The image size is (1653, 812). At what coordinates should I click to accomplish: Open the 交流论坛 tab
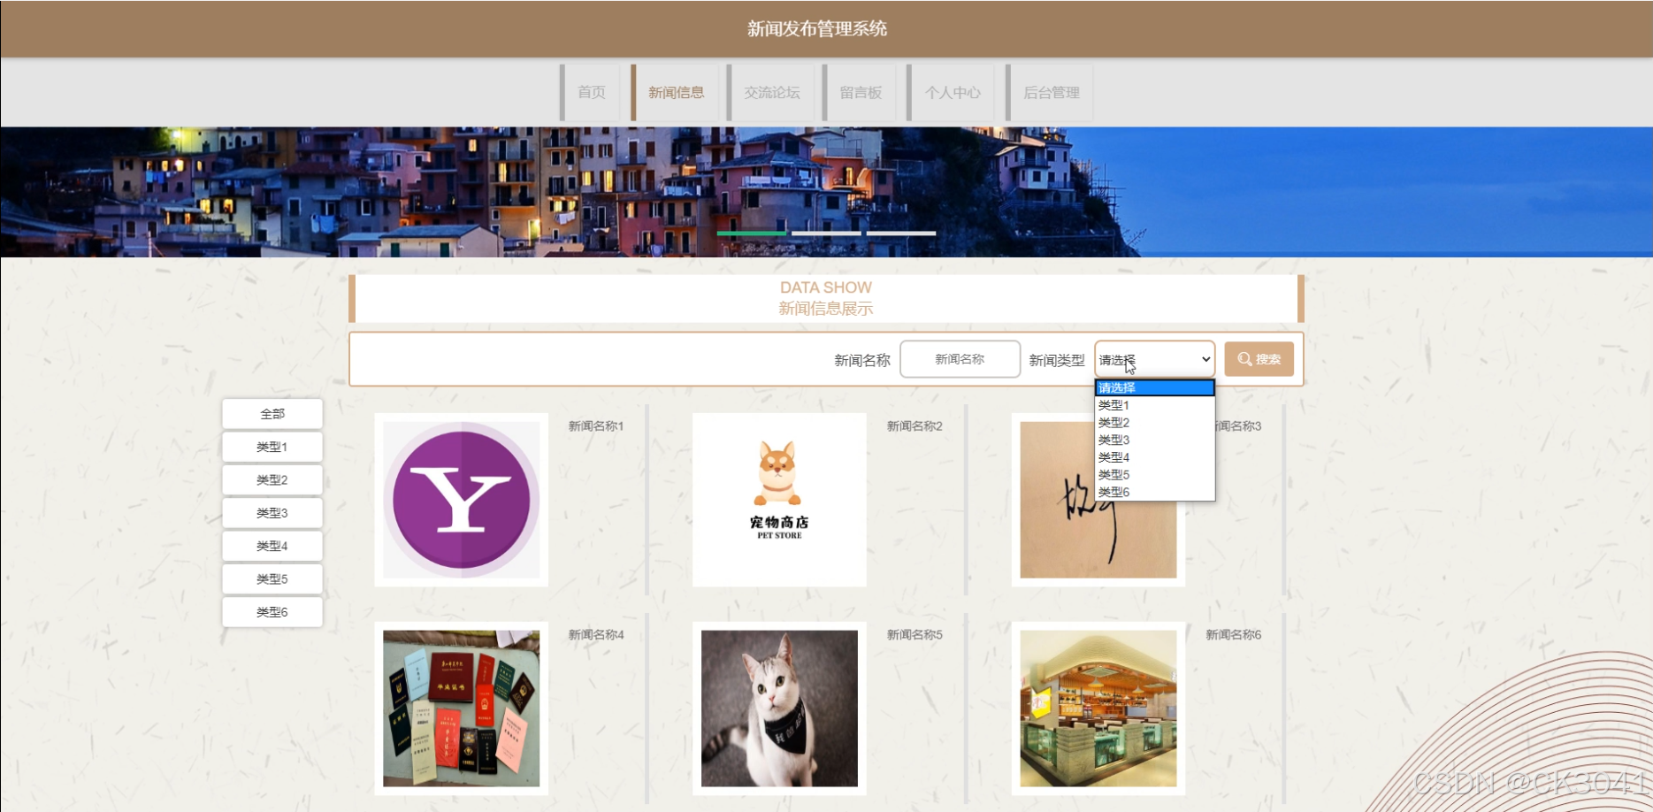pyautogui.click(x=771, y=93)
